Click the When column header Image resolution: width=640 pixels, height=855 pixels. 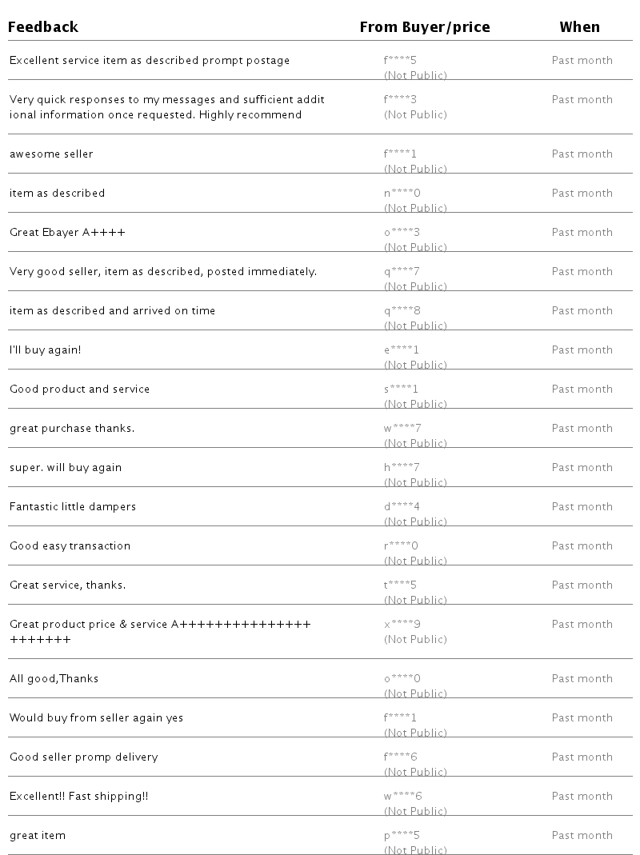click(579, 26)
